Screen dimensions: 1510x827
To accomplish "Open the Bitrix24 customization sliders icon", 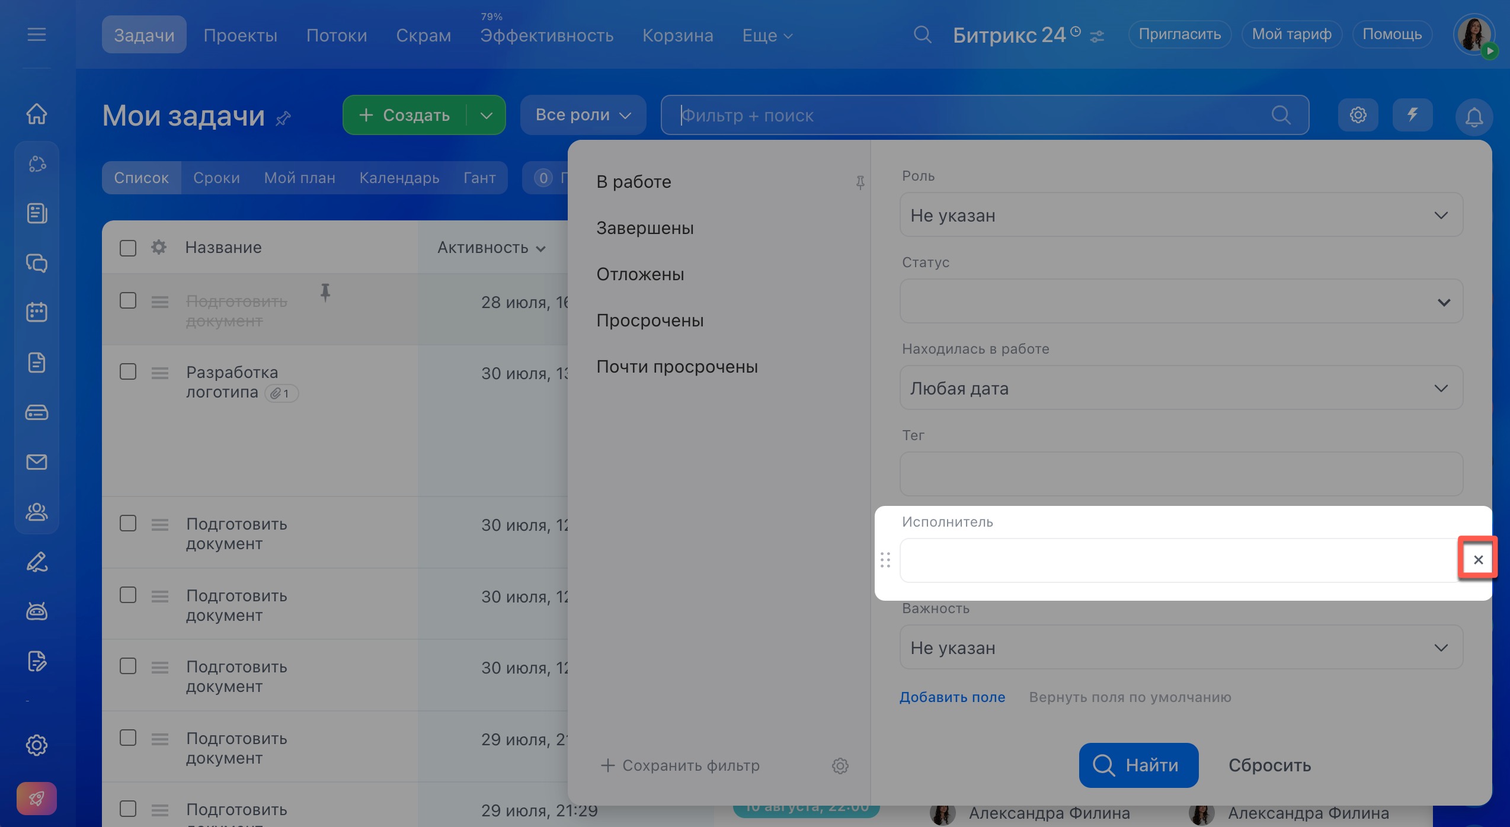I will click(x=1097, y=36).
